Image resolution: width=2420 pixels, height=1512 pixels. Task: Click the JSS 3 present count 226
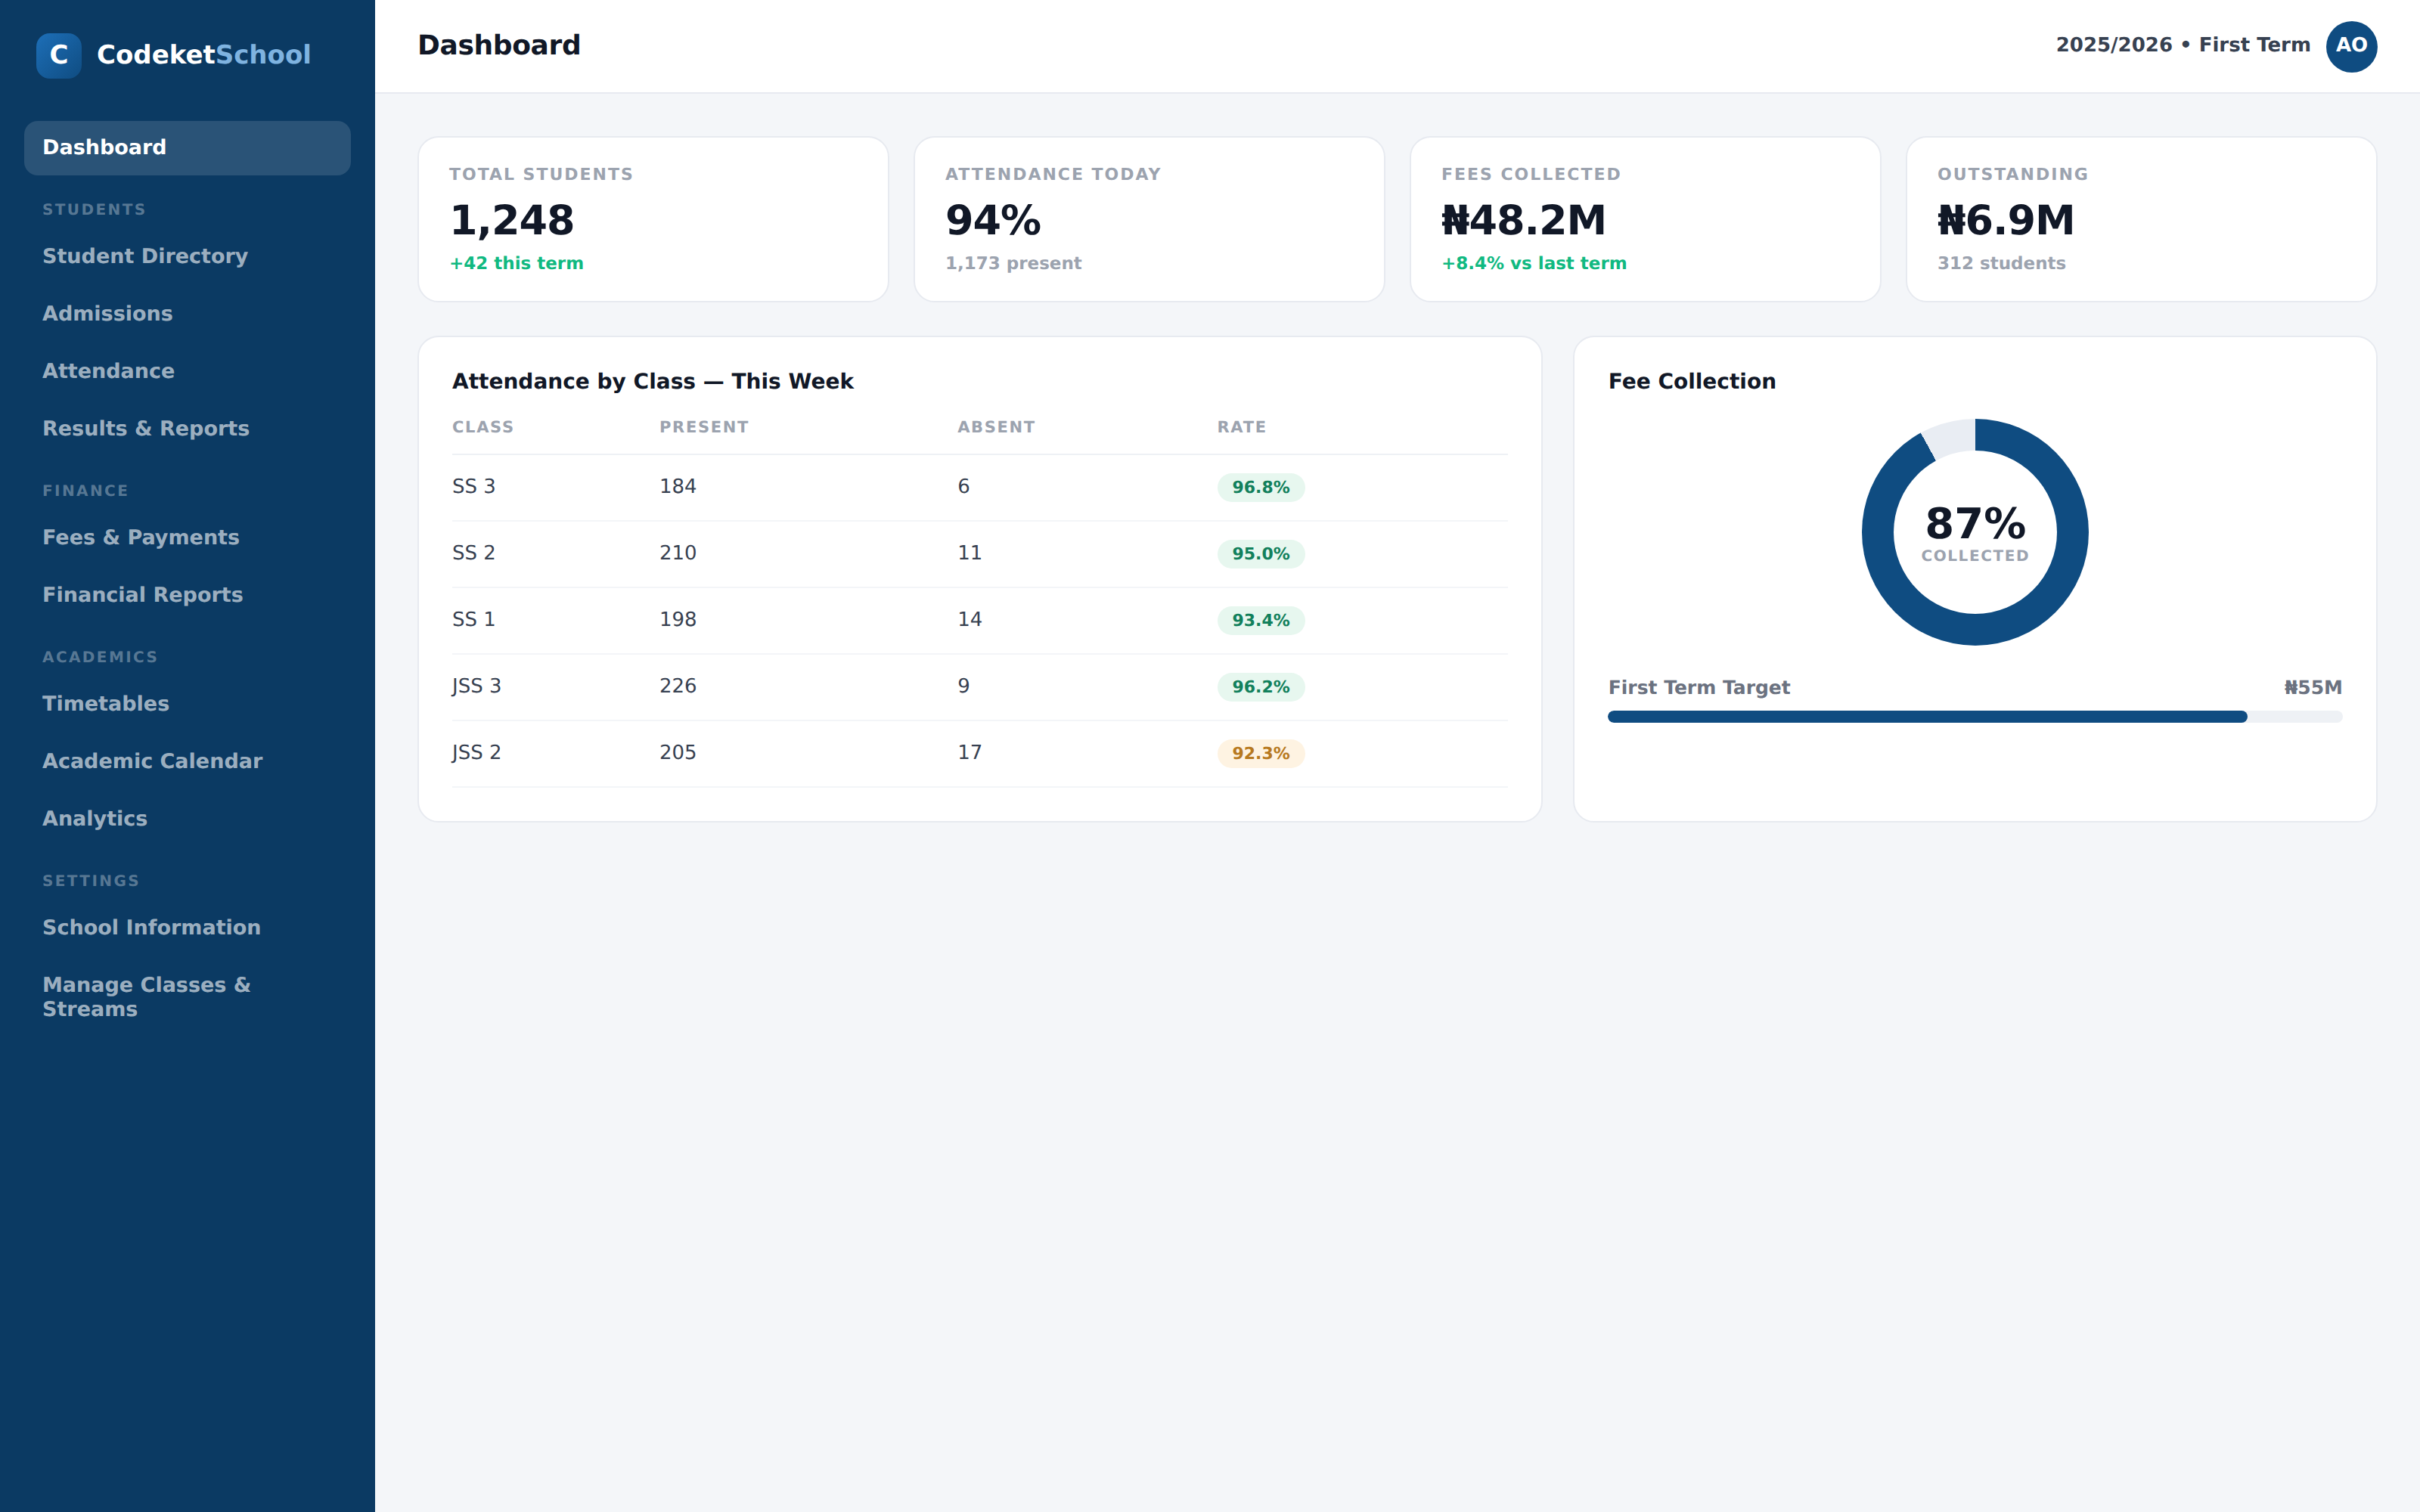678,686
